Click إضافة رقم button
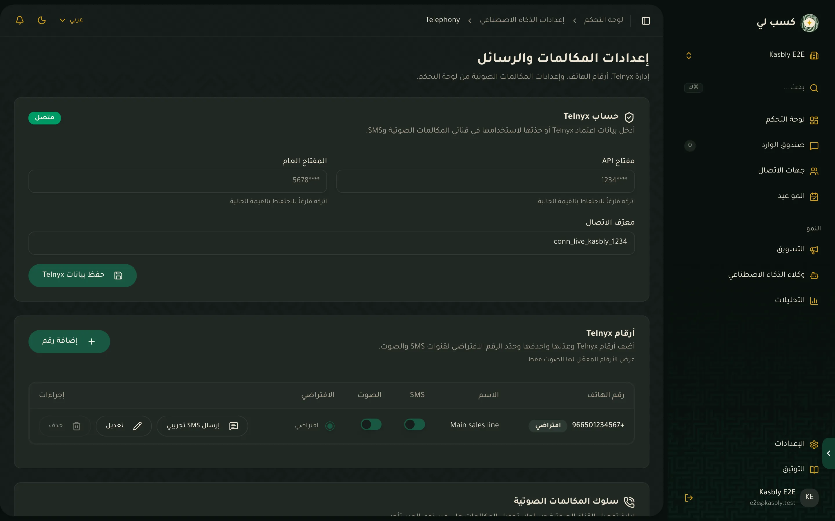The height and width of the screenshot is (521, 835). click(x=69, y=342)
